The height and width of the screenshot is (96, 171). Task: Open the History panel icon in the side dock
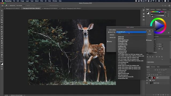tap(144, 10)
